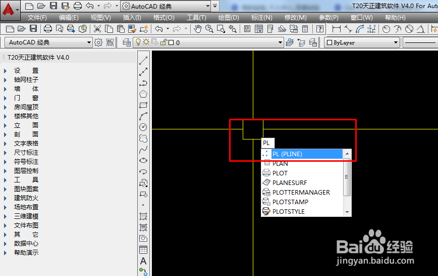Click the 3D Print toolbar icon
This screenshot has height=276, width=438.
click(x=83, y=28)
